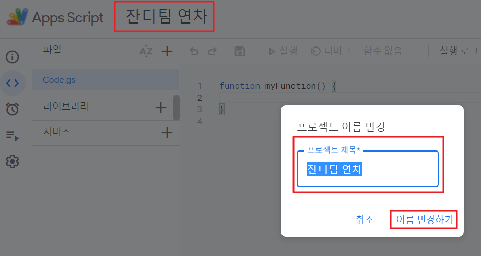Click the undo arrow in toolbar
Image resolution: width=481 pixels, height=256 pixels.
[194, 51]
